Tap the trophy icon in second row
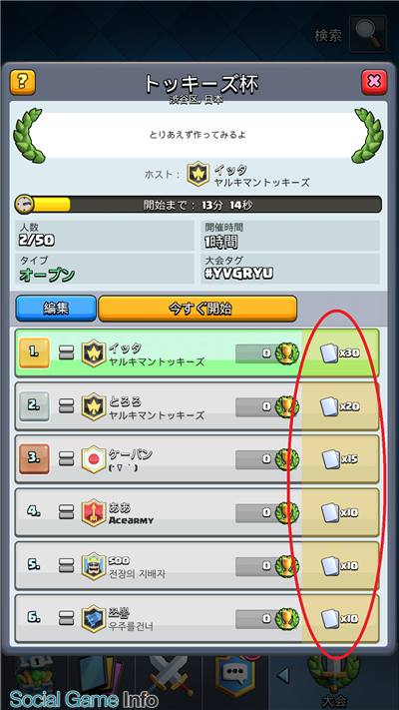 pos(287,406)
